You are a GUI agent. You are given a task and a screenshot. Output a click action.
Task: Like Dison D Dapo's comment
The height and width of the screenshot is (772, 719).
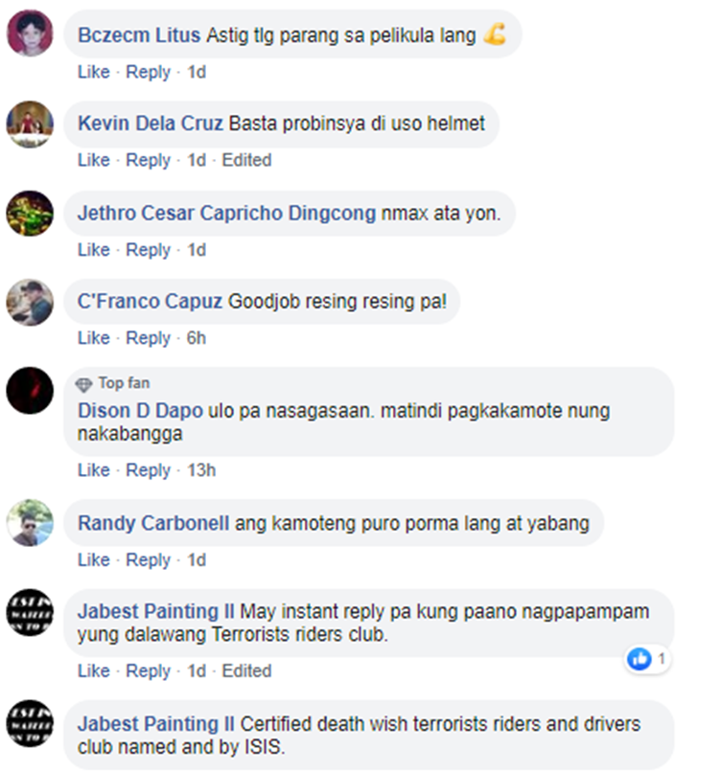(94, 469)
